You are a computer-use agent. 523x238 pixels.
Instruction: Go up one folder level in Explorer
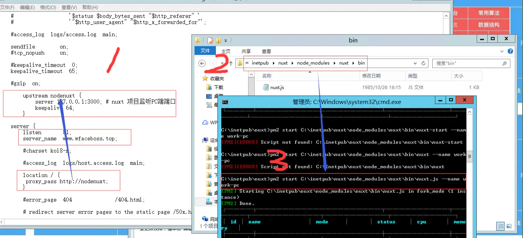point(231,63)
